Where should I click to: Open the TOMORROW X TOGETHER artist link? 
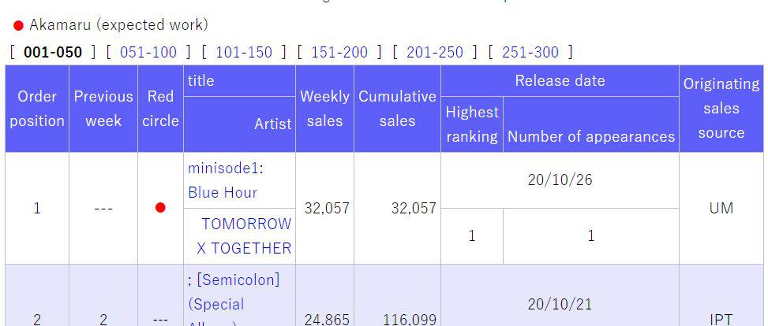(x=244, y=235)
